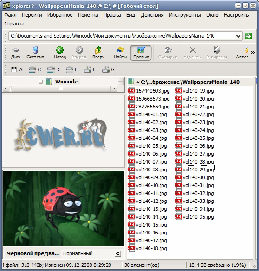Expand the toolbar overflow chevron
259x271 pixels.
[x=253, y=52]
